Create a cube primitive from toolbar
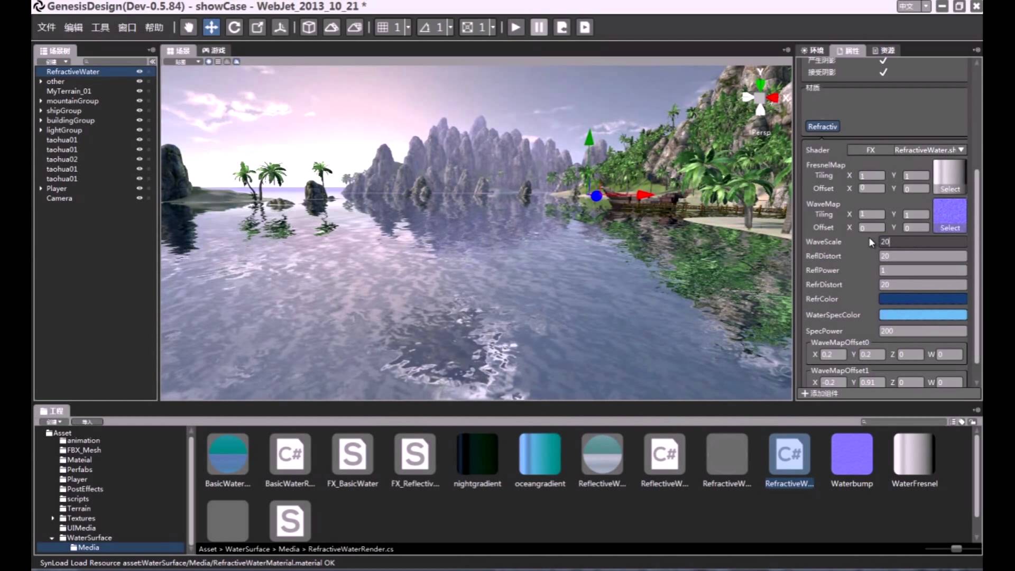This screenshot has width=1015, height=571. (309, 27)
